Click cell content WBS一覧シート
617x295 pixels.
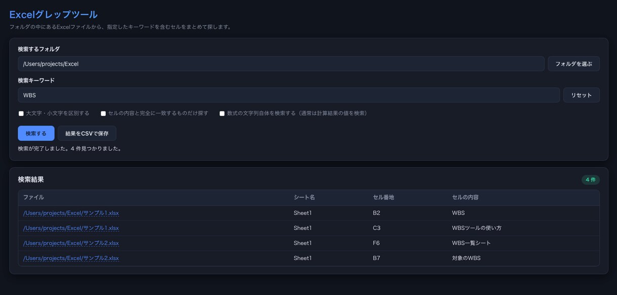(471, 243)
